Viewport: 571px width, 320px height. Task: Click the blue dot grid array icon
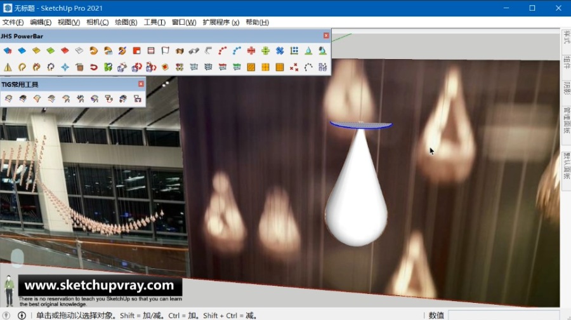294,51
